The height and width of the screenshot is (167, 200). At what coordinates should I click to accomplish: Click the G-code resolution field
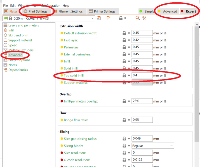pos(142,160)
